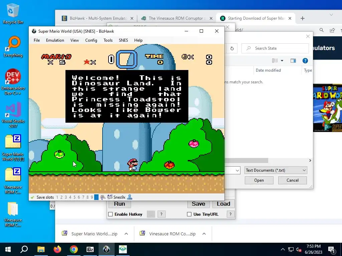Viewport: 342px width, 256px height.
Task: Open the Tools menu in BizHawk
Action: coord(108,40)
